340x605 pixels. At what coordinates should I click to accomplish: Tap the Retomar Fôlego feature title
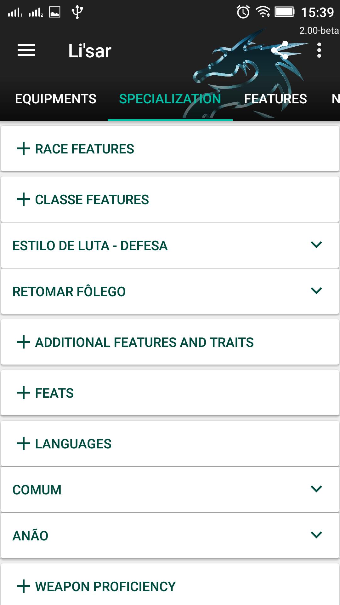(69, 292)
